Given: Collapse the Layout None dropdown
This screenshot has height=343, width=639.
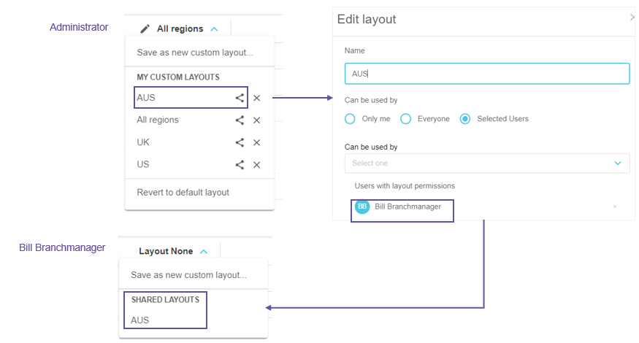Looking at the screenshot, I should click(204, 252).
